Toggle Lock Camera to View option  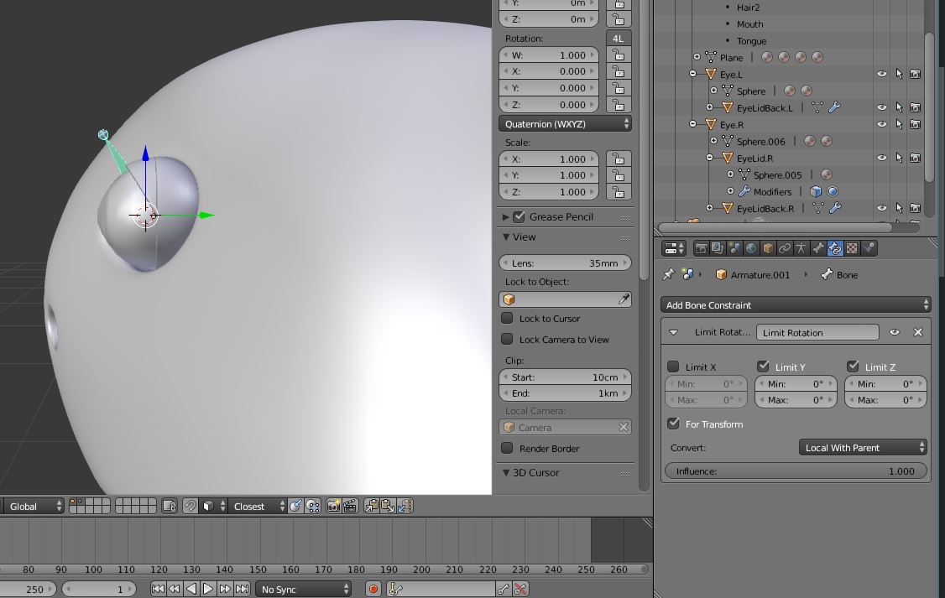click(x=507, y=339)
